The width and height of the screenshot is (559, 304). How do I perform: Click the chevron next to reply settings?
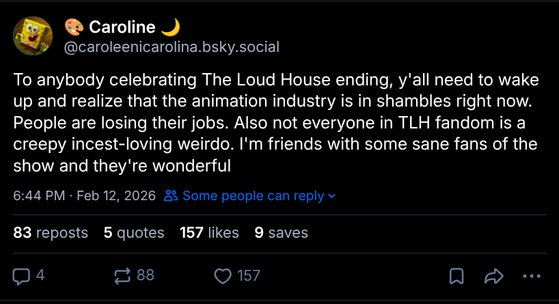(332, 196)
